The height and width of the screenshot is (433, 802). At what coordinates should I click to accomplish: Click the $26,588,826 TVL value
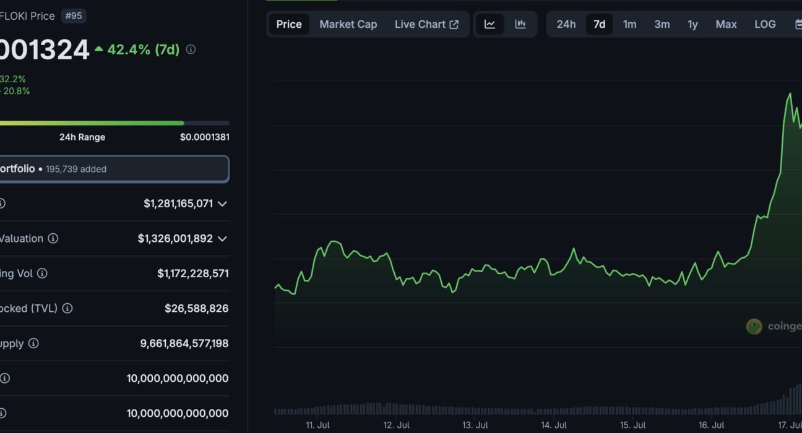197,308
